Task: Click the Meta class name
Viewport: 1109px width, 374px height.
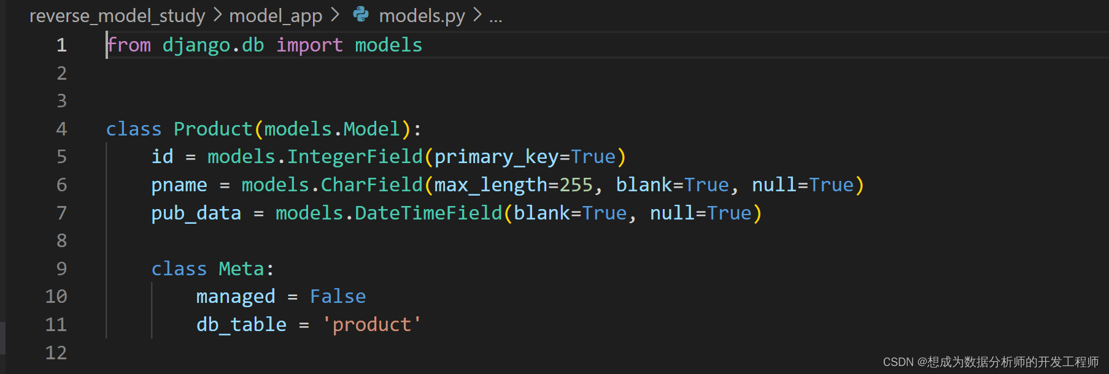Action: (x=241, y=269)
